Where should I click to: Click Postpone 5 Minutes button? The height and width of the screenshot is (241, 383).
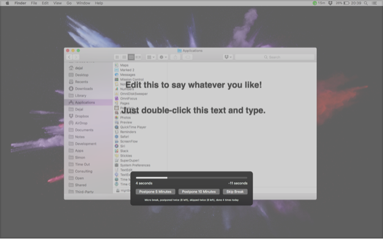coord(155,191)
